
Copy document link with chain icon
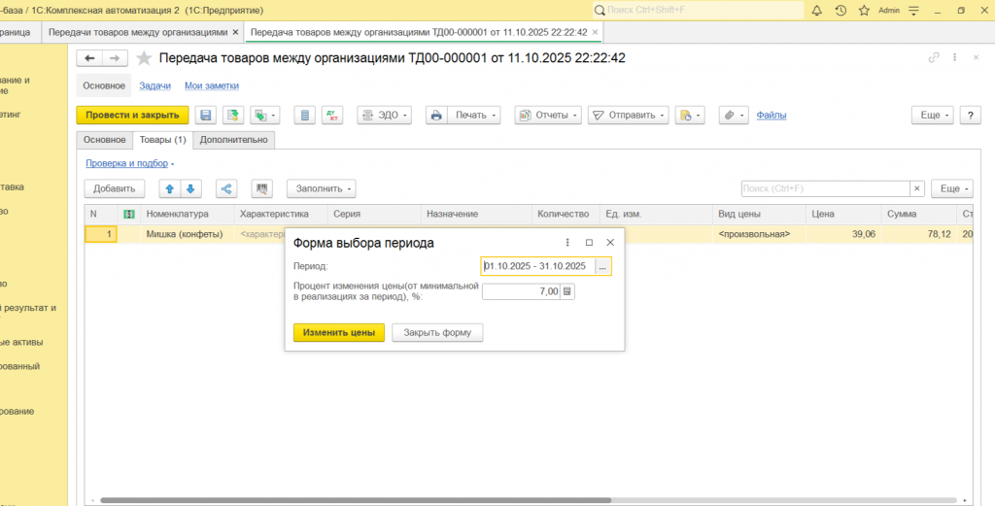[934, 57]
